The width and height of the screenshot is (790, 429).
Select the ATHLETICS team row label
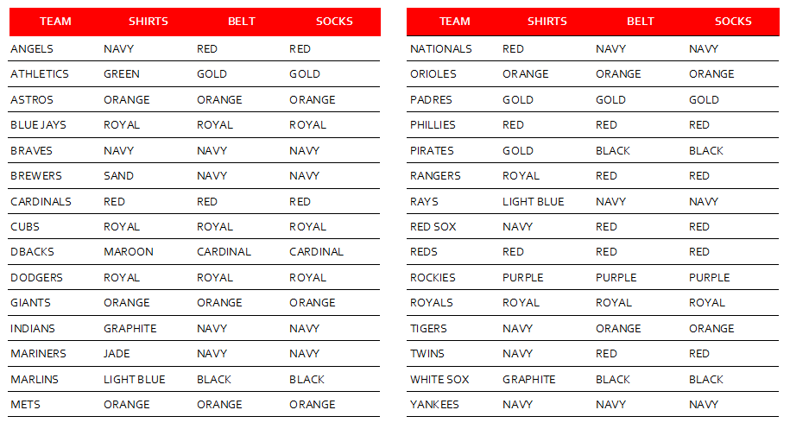pos(40,74)
